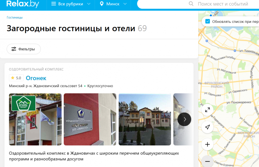Expand the Все рубрики chevron arrow
The image size is (259, 167).
click(x=89, y=4)
